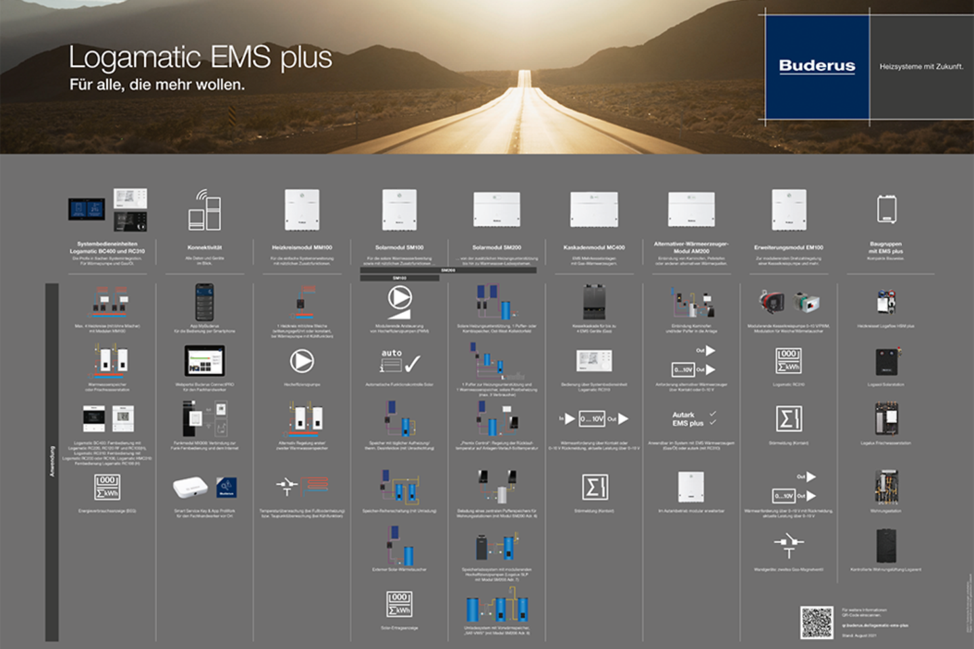The width and height of the screenshot is (974, 649).
Task: Click the 'Kaskadenmodul MC400' column heading
Action: click(x=594, y=247)
